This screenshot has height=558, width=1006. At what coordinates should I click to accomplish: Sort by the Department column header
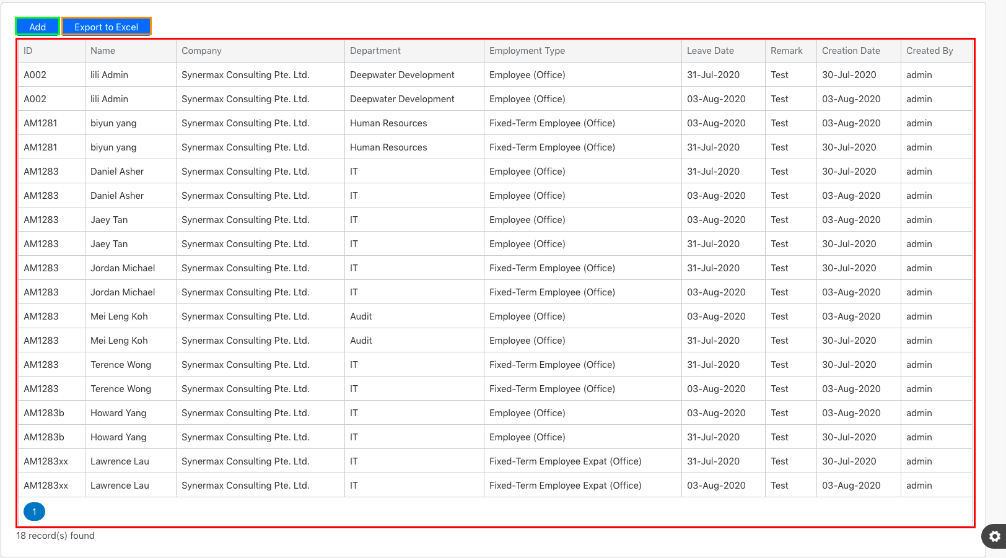(414, 51)
